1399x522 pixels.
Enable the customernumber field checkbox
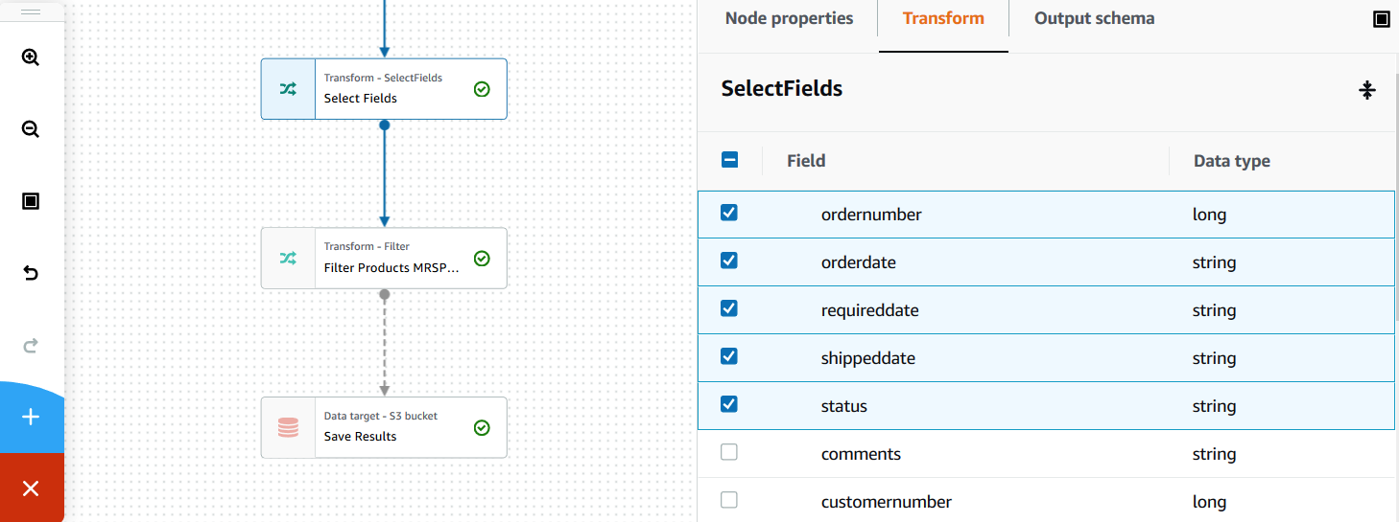(729, 500)
